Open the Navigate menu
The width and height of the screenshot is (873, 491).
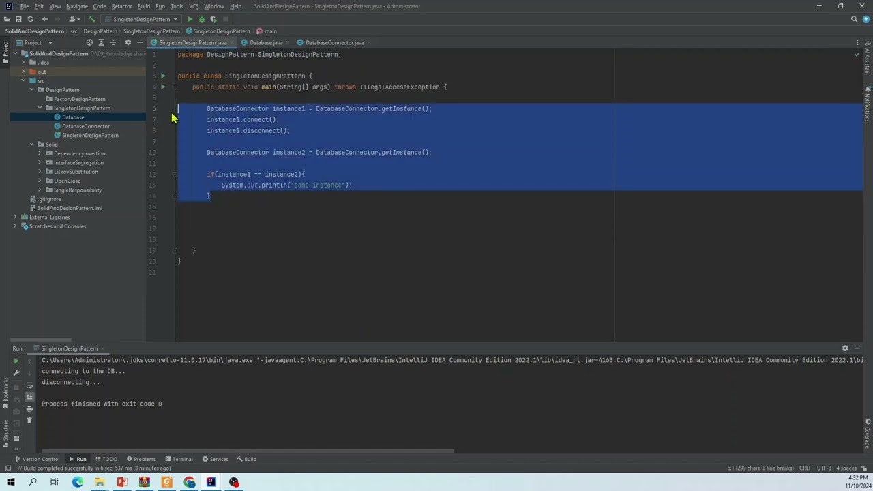pos(77,6)
